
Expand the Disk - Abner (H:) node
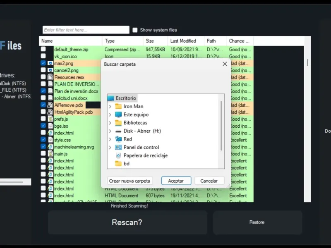coord(110,131)
